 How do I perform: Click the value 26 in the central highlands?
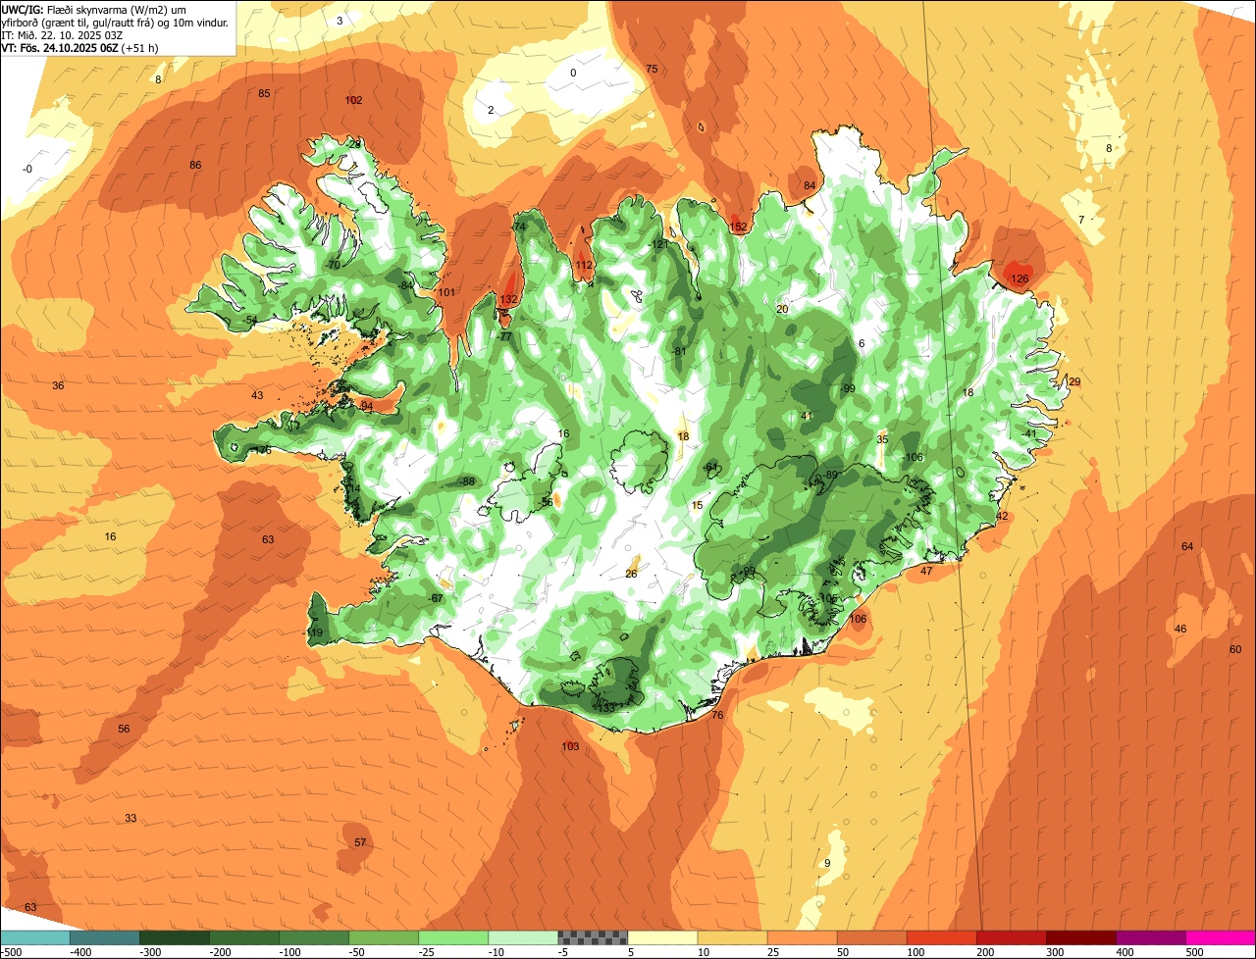point(631,575)
